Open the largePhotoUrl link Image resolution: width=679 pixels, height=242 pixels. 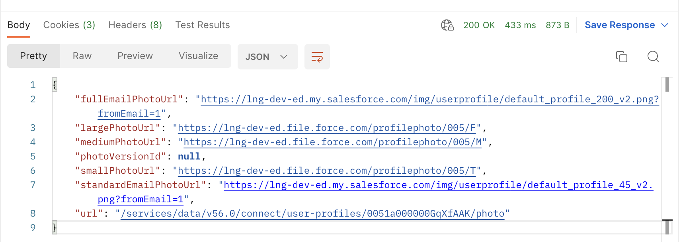click(x=326, y=128)
